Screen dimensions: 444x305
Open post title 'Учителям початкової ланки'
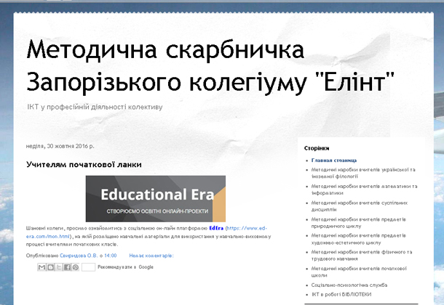tap(84, 164)
